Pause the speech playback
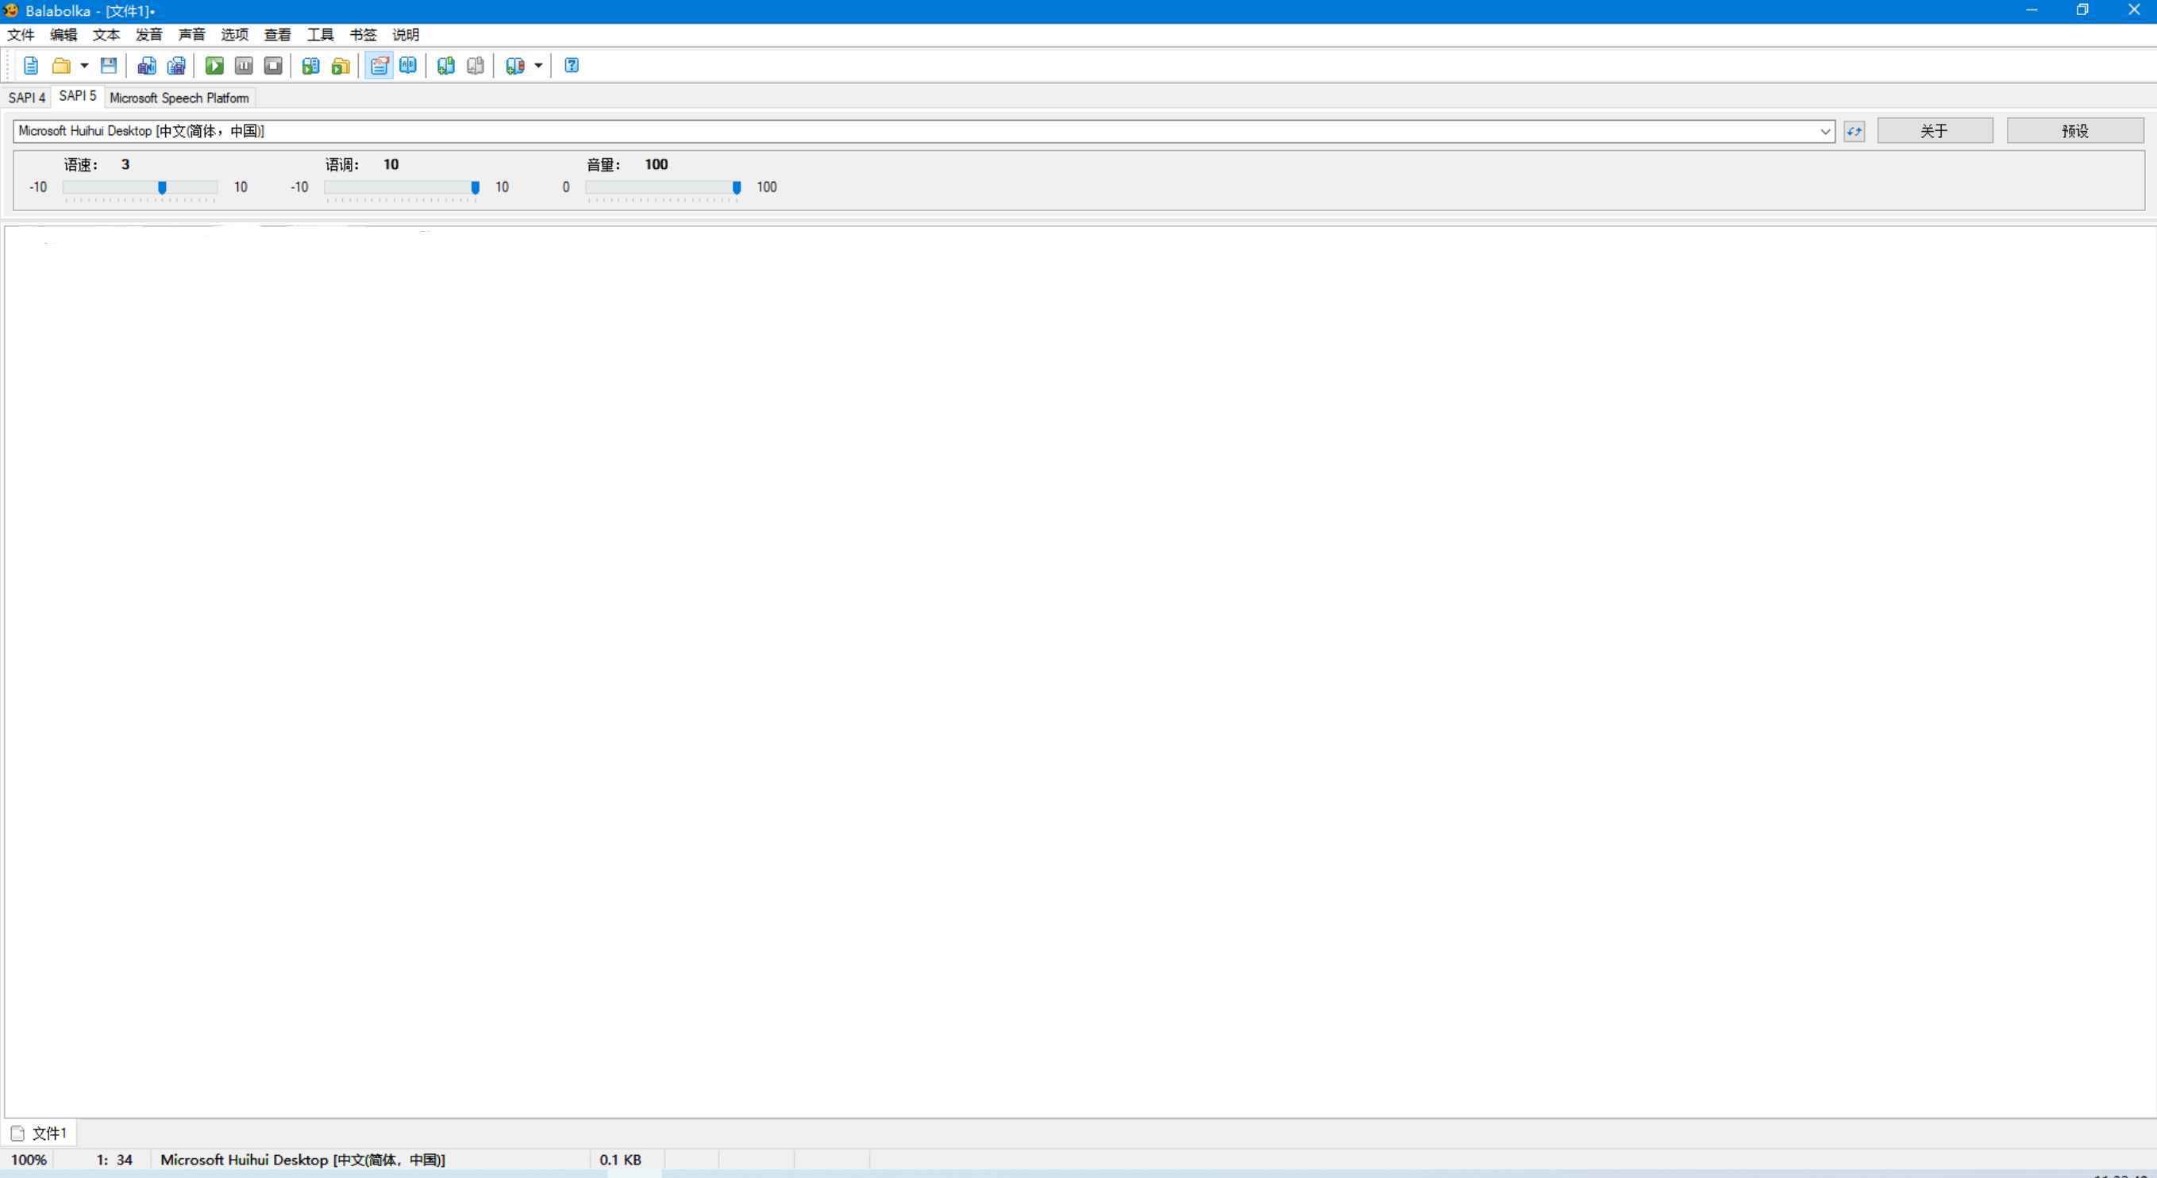Viewport: 2157px width, 1178px height. [x=244, y=65]
